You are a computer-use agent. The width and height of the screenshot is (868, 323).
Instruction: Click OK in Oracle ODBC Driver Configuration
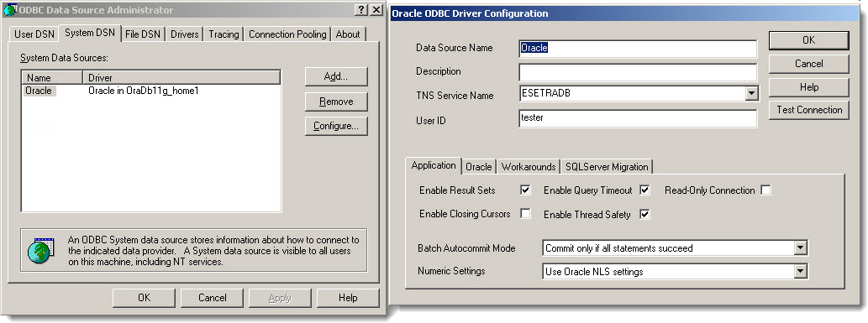809,39
